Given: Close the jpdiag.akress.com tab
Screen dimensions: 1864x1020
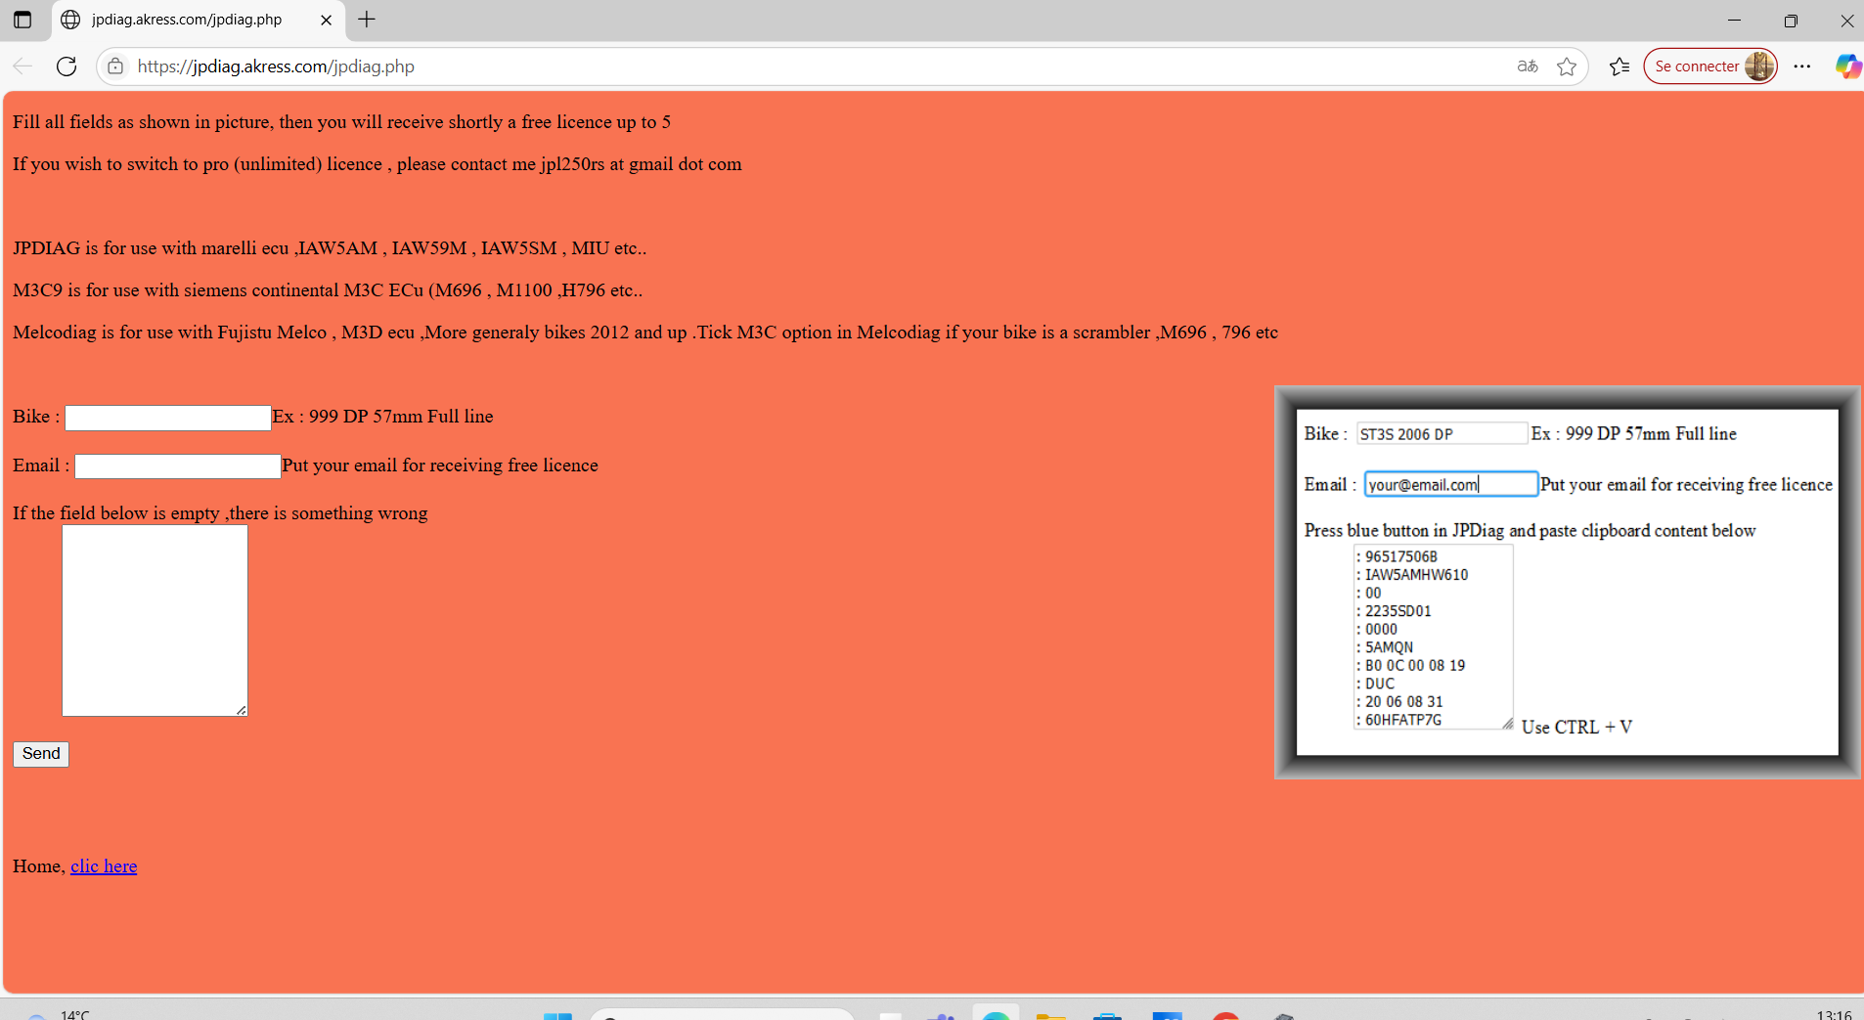Looking at the screenshot, I should pos(327,20).
